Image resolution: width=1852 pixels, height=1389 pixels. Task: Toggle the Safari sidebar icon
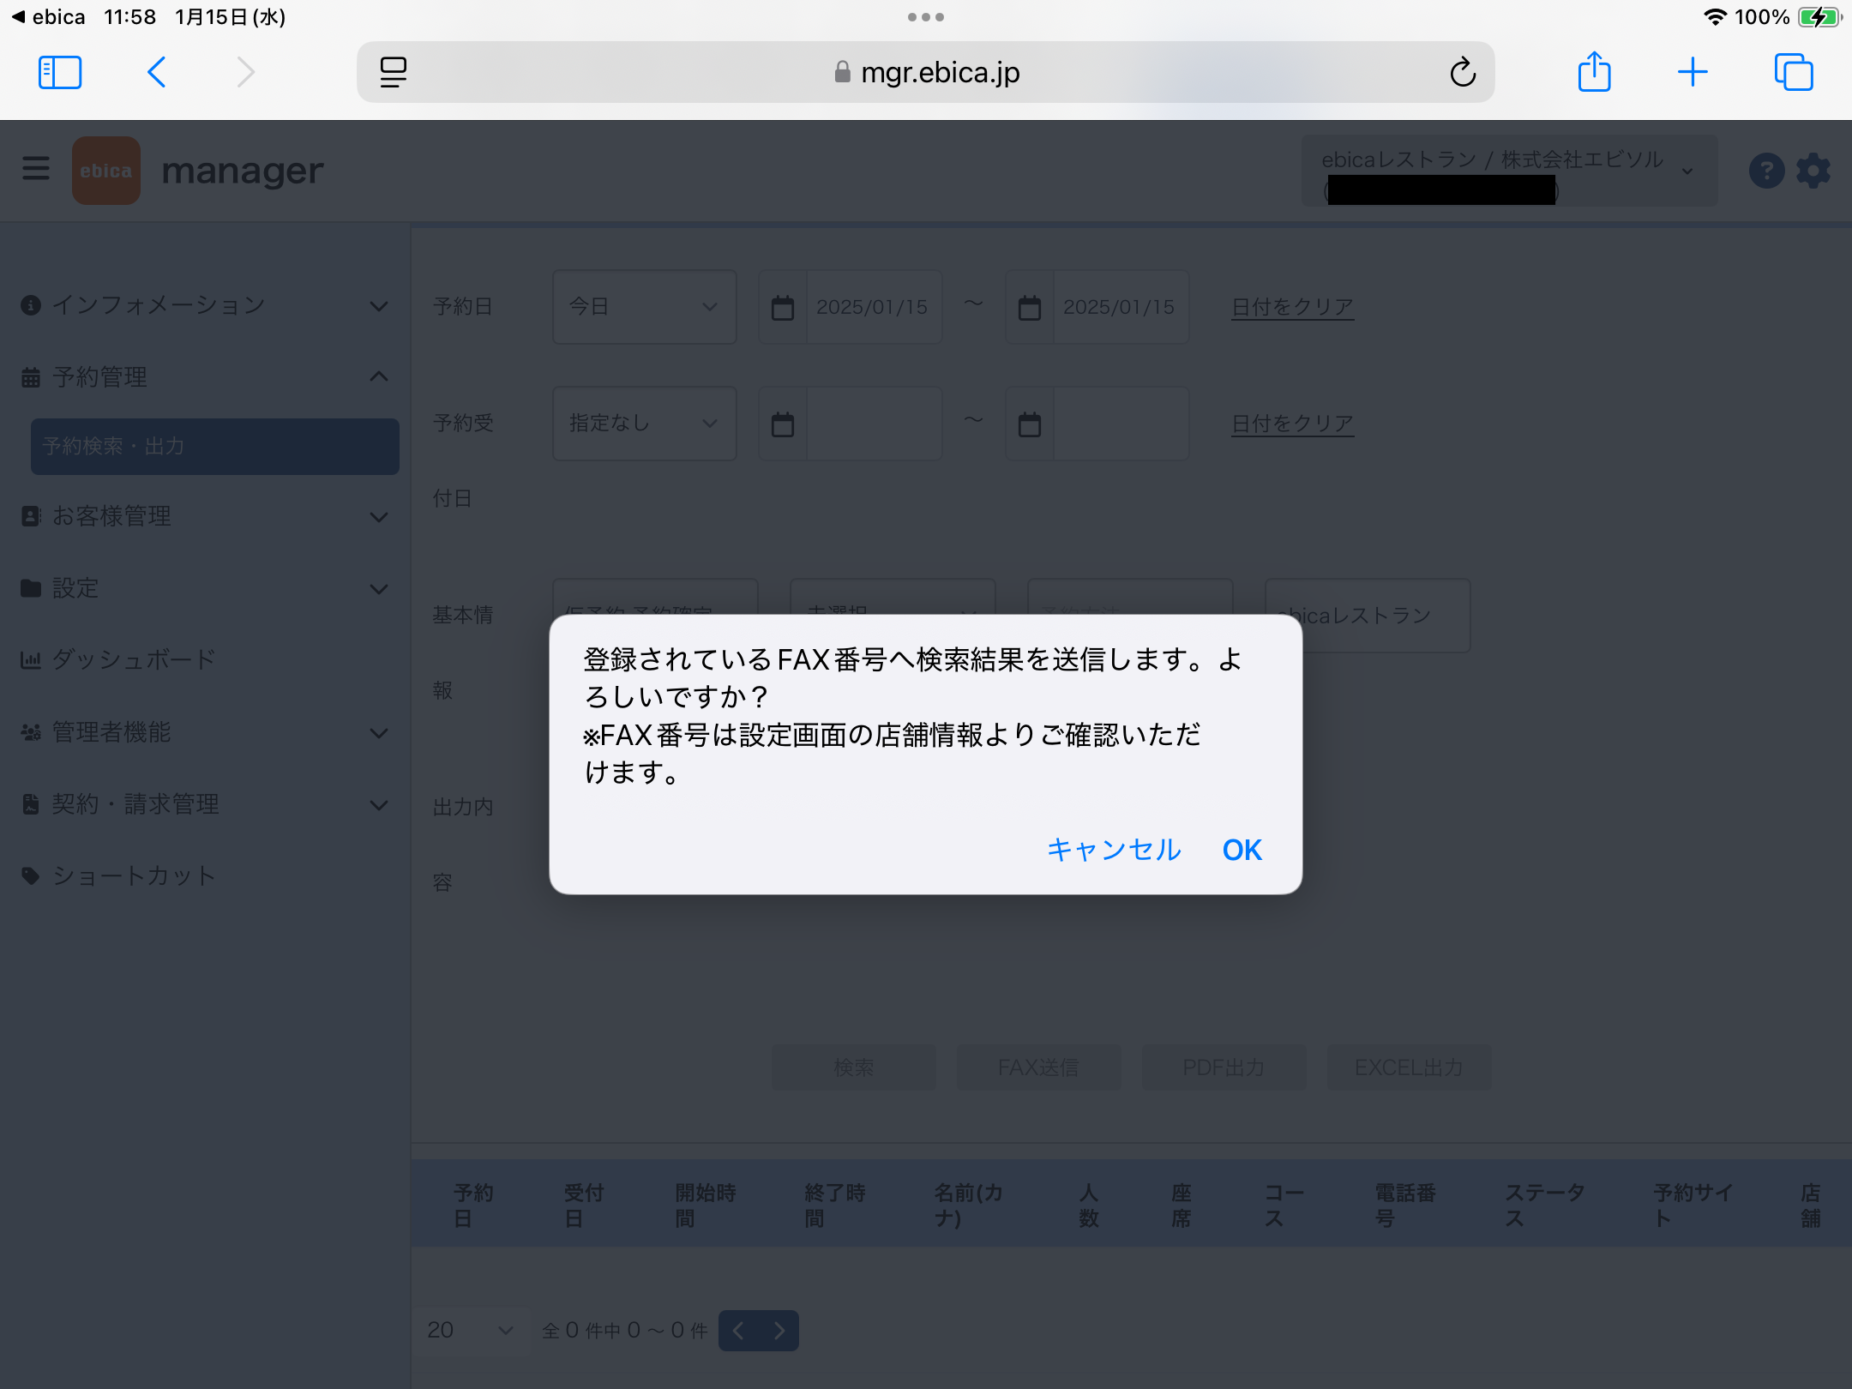tap(60, 72)
